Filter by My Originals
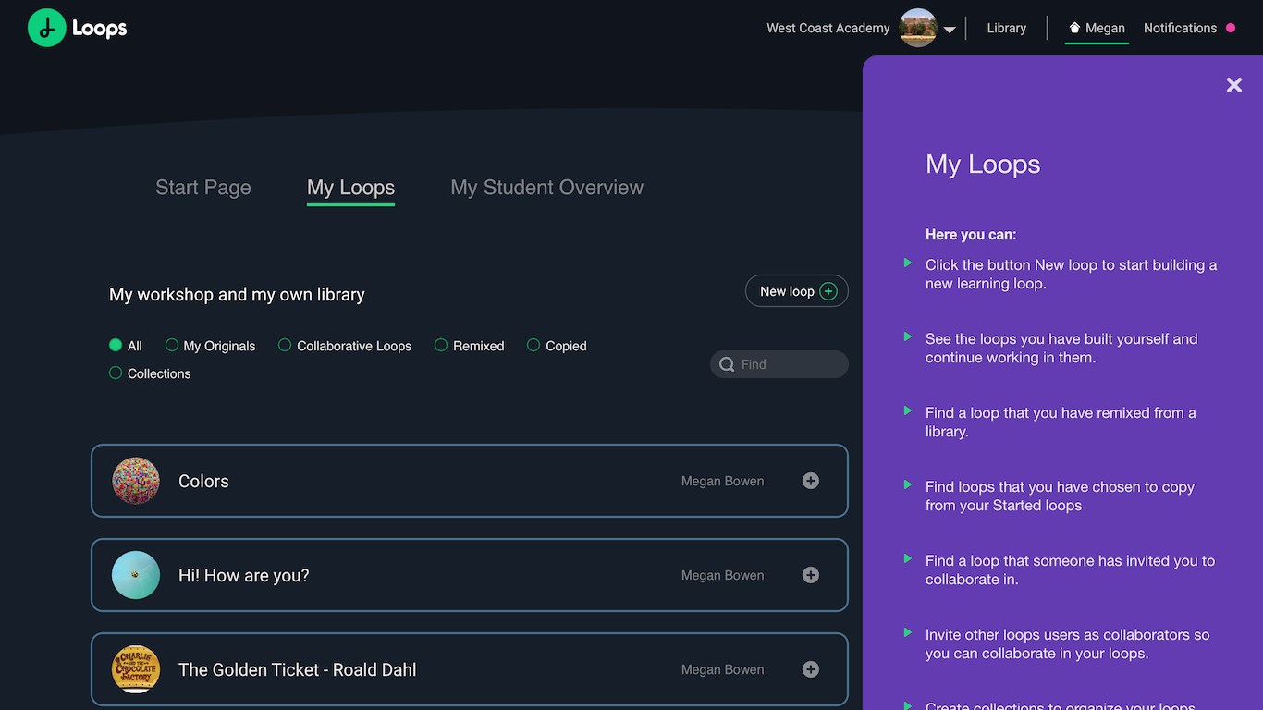Viewport: 1263px width, 710px height. 210,345
